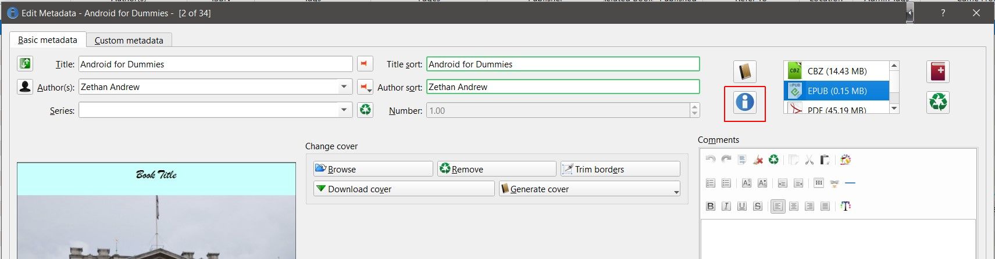Click inside the Comments text area
The width and height of the screenshot is (995, 259).
(x=837, y=239)
